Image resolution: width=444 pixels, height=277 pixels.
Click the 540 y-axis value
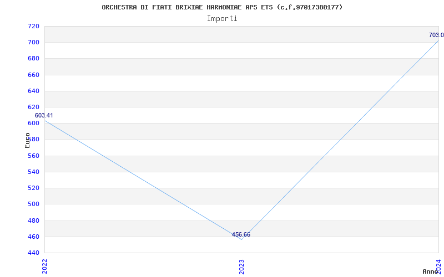(x=34, y=172)
